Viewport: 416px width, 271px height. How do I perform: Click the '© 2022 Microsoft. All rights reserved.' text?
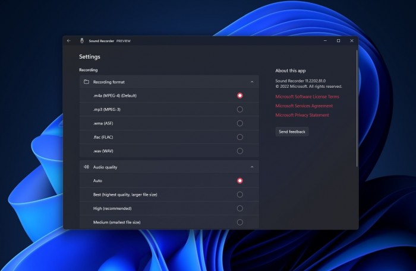[x=308, y=87]
